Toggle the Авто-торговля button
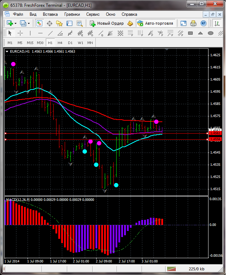 point(155,23)
